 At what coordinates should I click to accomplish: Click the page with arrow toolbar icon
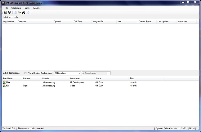click(x=19, y=12)
